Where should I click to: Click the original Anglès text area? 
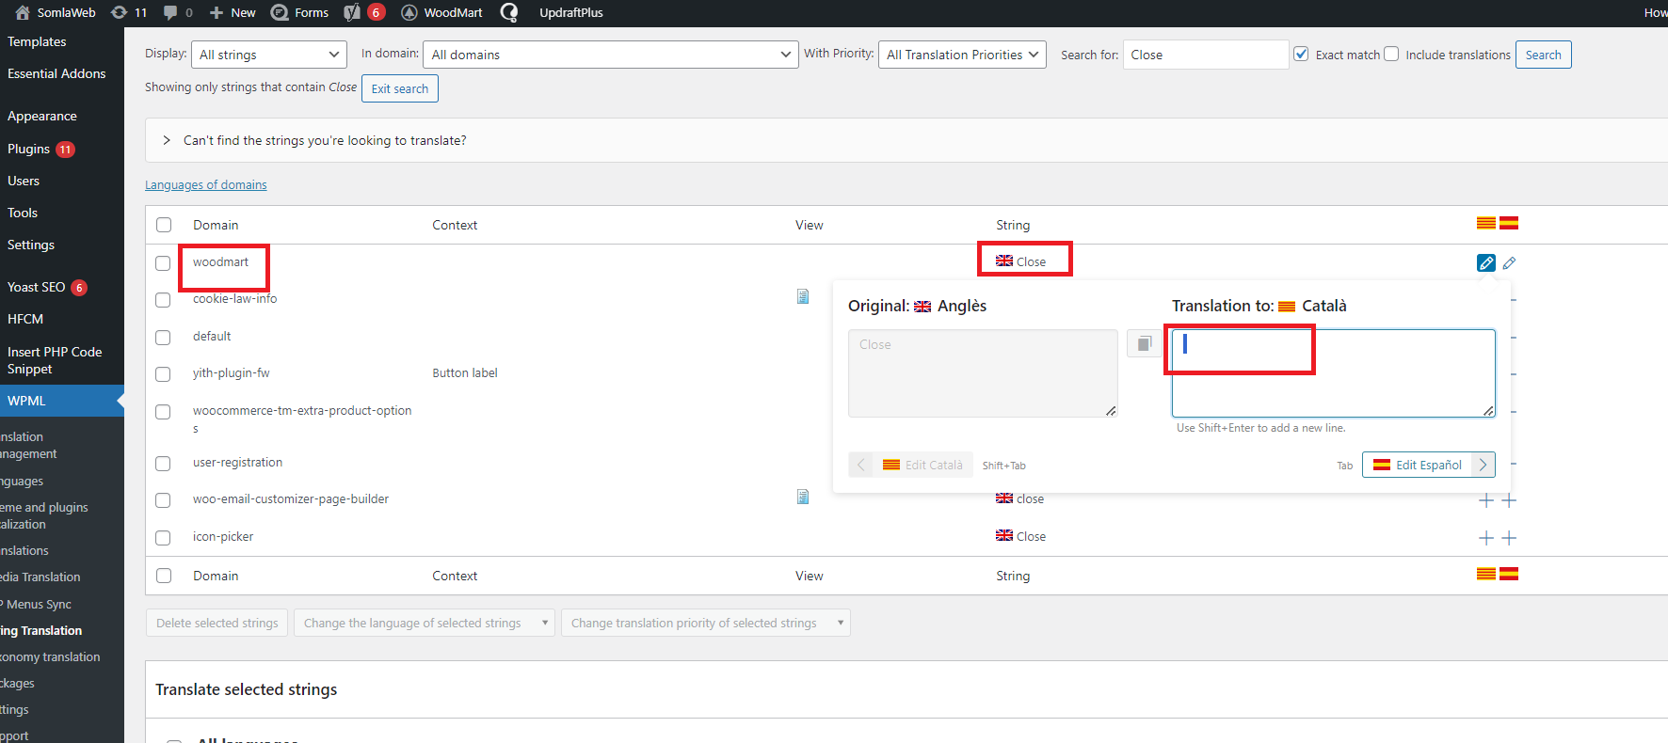pyautogui.click(x=983, y=373)
